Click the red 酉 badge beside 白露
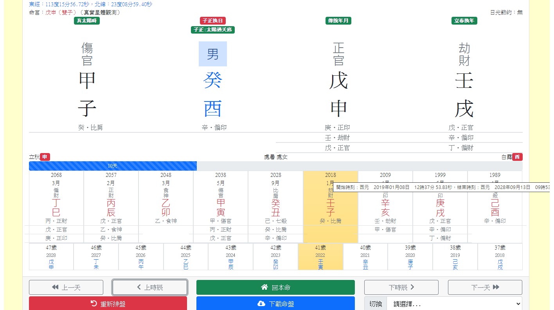This screenshot has width=554, height=310. (517, 157)
